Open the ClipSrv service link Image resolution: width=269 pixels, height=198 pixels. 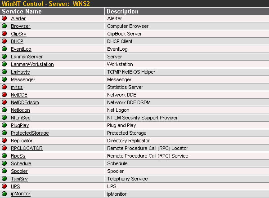(18, 34)
